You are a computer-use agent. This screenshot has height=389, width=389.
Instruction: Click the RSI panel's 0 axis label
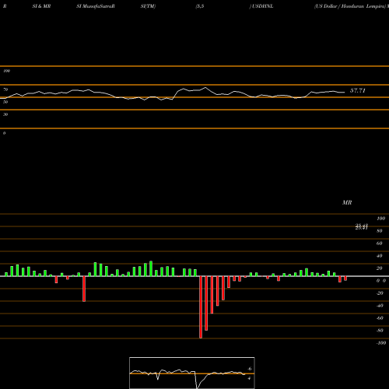coord(4,133)
